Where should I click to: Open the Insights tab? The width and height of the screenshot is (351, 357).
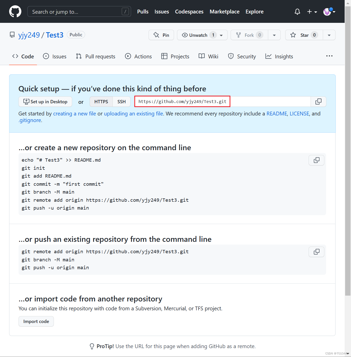click(x=279, y=56)
